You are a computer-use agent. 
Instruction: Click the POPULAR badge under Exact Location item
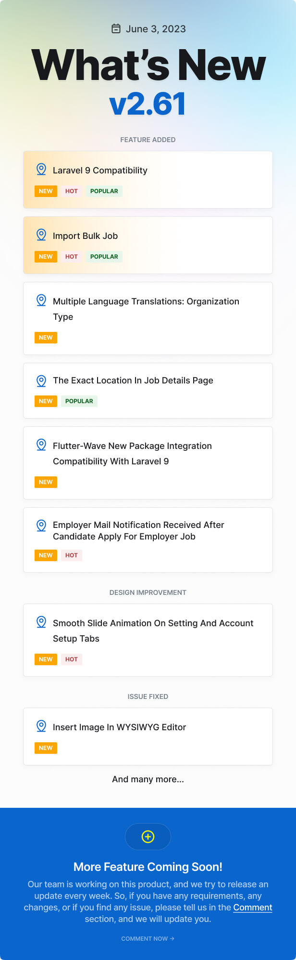79,401
